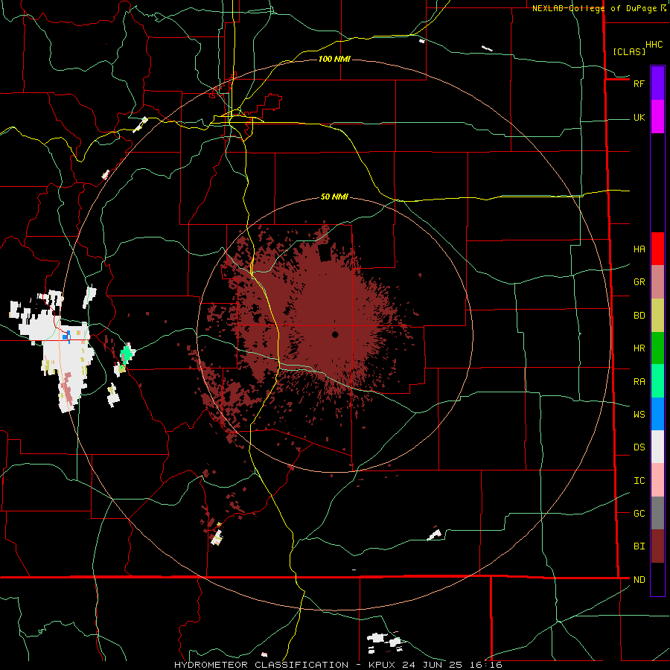670x670 pixels.
Task: Click the 50 NMI range ring label
Action: (x=334, y=197)
